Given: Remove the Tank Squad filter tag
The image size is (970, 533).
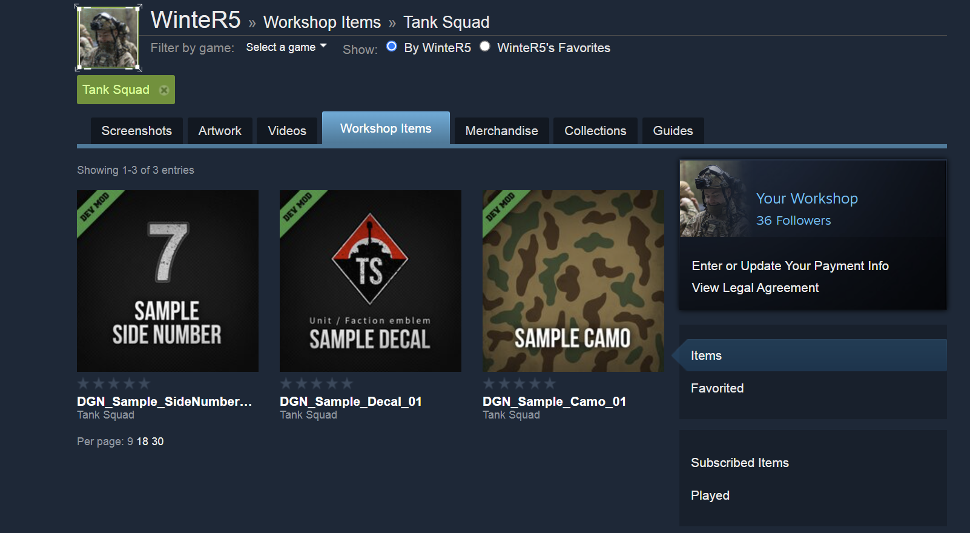Looking at the screenshot, I should [163, 90].
